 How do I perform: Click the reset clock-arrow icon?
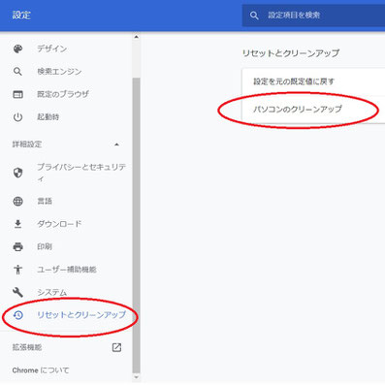tap(17, 315)
